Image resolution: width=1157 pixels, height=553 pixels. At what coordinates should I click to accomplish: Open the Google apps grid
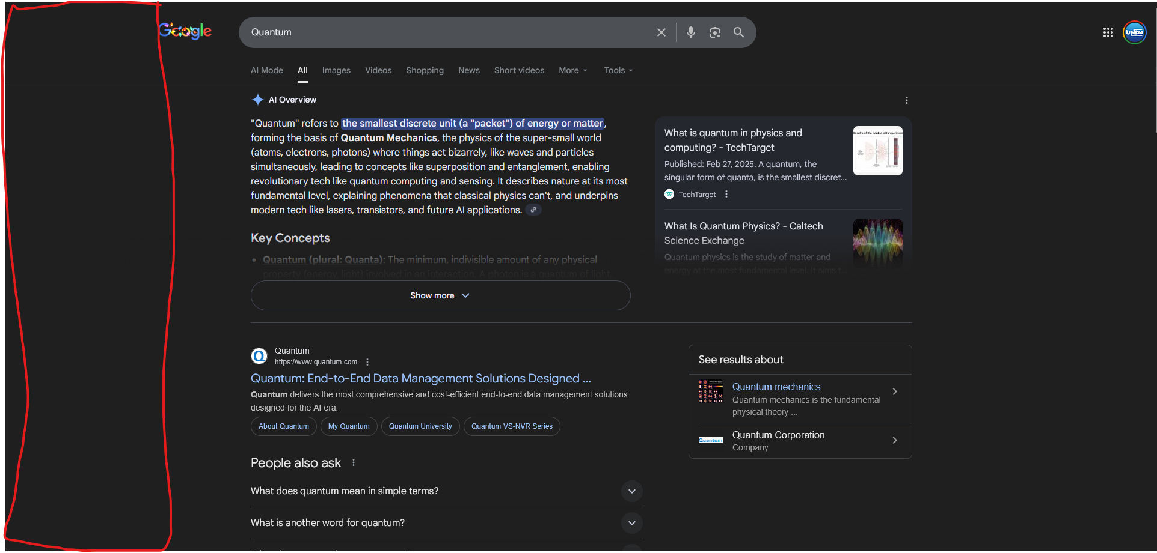[1108, 32]
